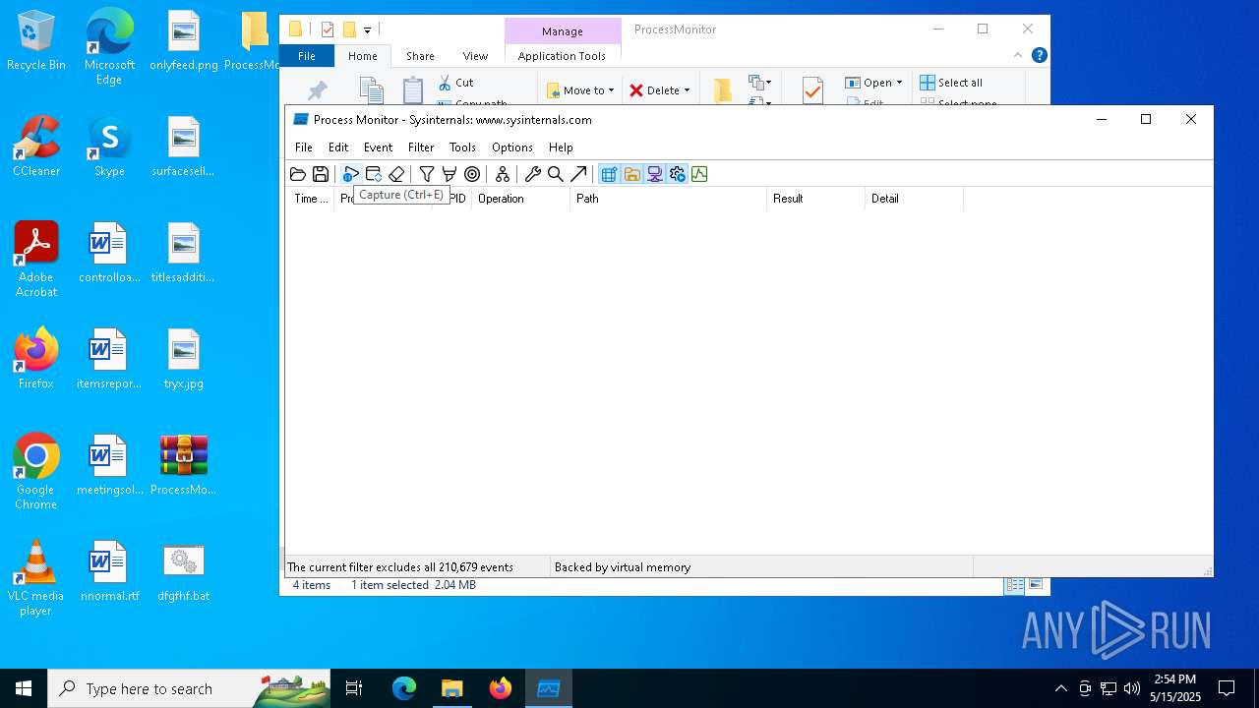Click 'Backed by virtual memory' status text
The image size is (1259, 708).
pos(623,567)
